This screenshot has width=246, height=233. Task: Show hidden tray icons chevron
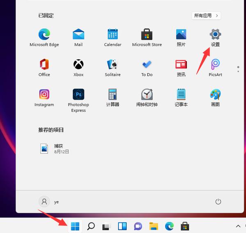point(238,226)
